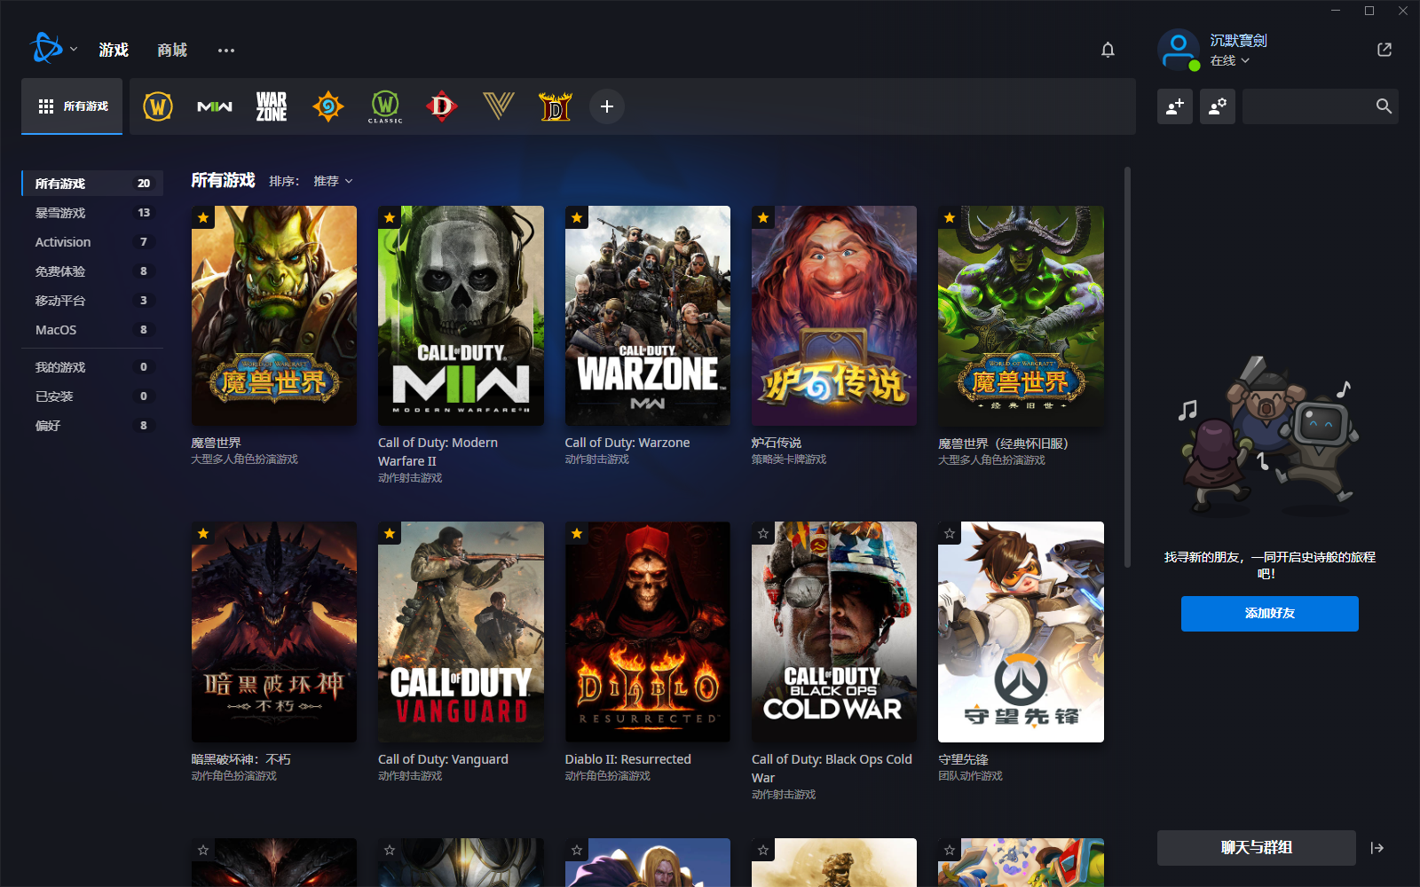Collapse the social panel arrow icon

coord(1377,848)
